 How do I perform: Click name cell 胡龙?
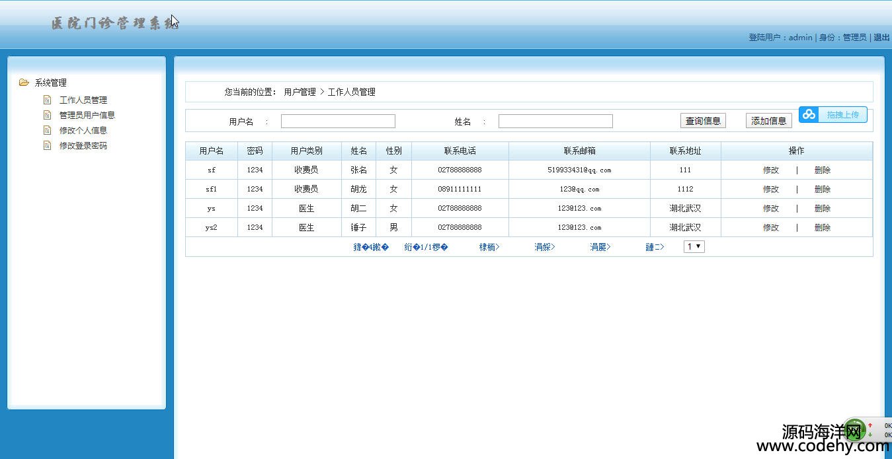tap(359, 189)
